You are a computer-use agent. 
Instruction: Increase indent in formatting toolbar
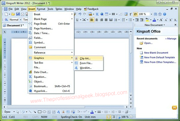point(142,20)
